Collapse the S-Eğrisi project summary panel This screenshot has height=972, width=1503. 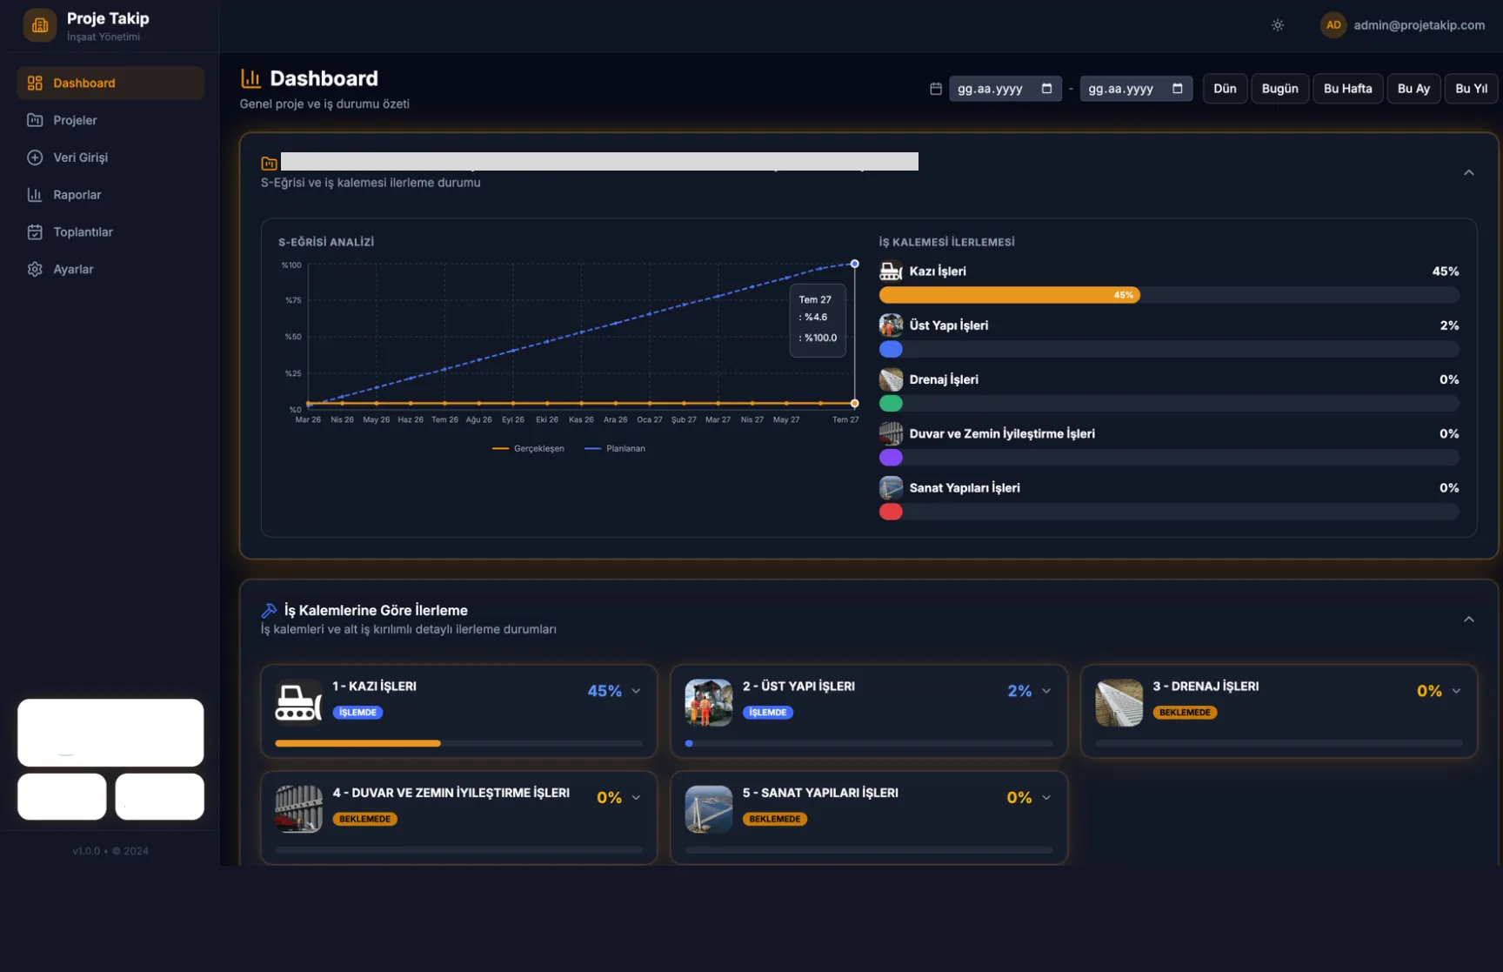pyautogui.click(x=1468, y=172)
